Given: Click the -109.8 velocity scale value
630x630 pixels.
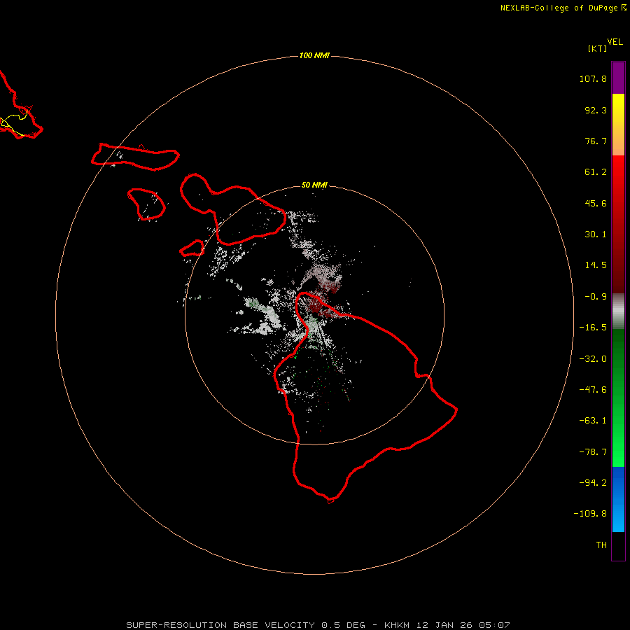Looking at the screenshot, I should [x=590, y=514].
